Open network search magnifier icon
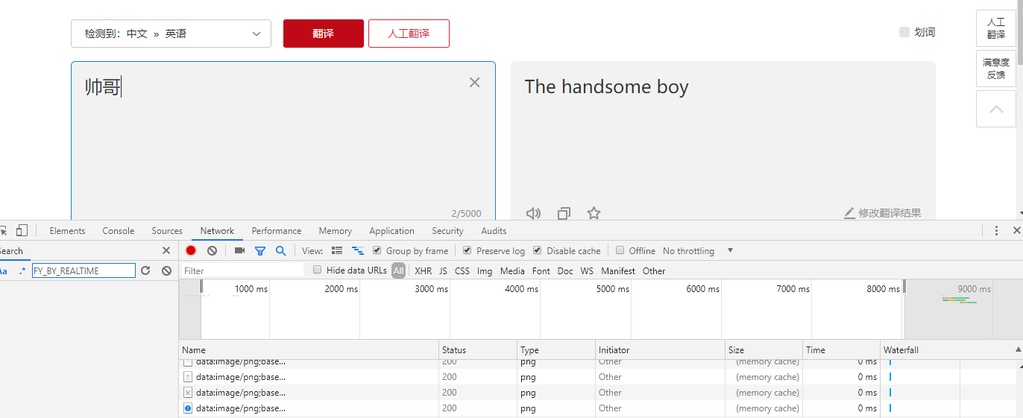 tap(281, 251)
